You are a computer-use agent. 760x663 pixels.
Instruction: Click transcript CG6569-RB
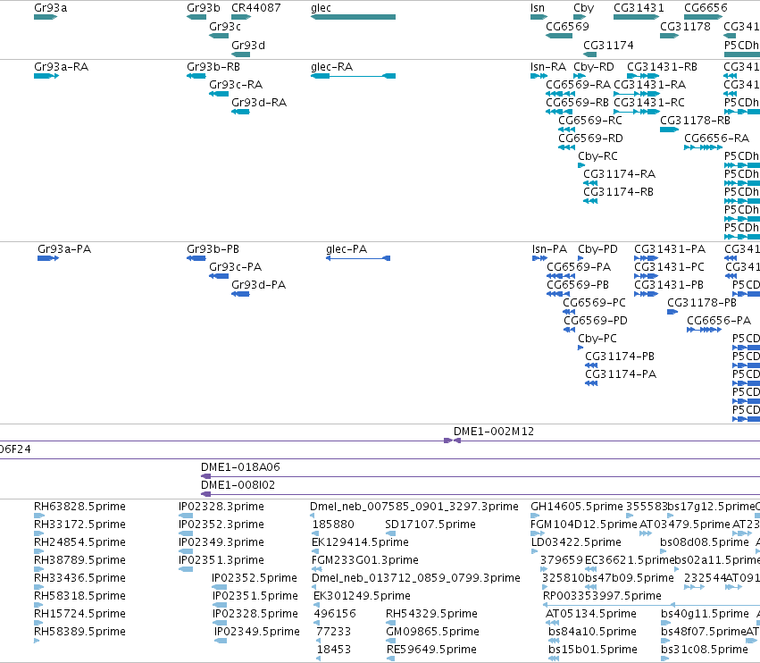point(577,103)
